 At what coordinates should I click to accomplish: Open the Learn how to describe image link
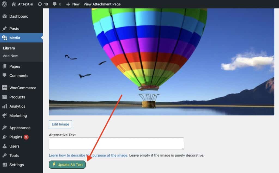[88, 155]
